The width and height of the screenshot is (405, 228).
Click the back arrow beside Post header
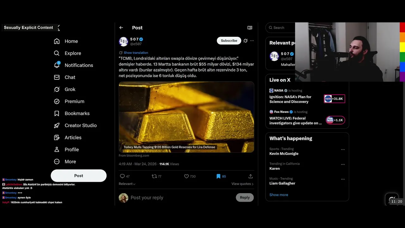121,28
